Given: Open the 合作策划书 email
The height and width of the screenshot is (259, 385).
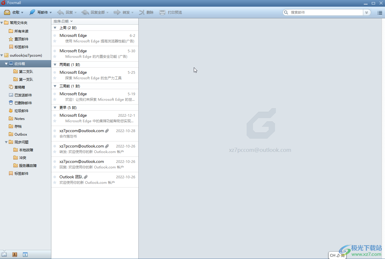Looking at the screenshot, I should click(95, 134).
